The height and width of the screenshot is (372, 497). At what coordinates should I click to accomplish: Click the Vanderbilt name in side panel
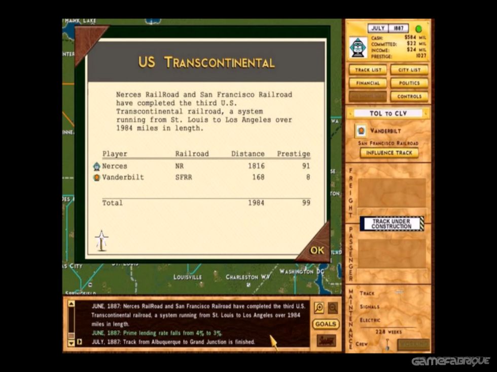(385, 131)
